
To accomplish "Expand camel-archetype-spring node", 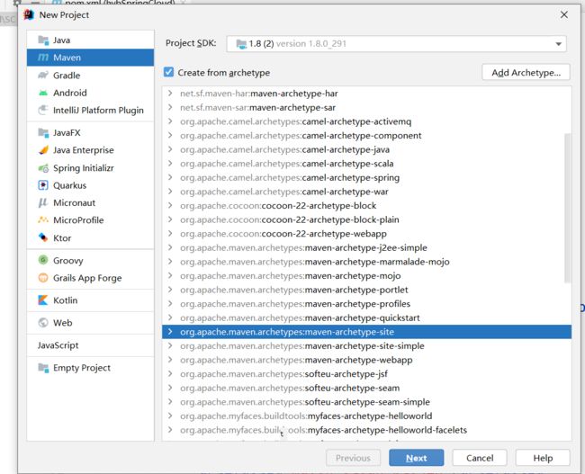I will pos(170,177).
